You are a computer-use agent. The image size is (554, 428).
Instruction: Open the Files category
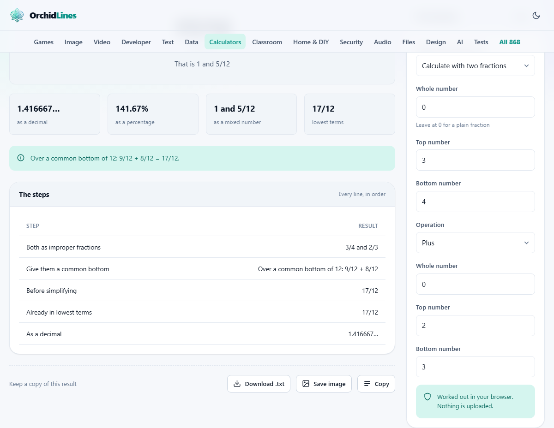pyautogui.click(x=409, y=42)
